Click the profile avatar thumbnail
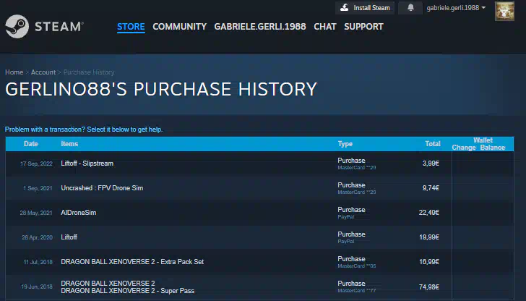 point(504,11)
